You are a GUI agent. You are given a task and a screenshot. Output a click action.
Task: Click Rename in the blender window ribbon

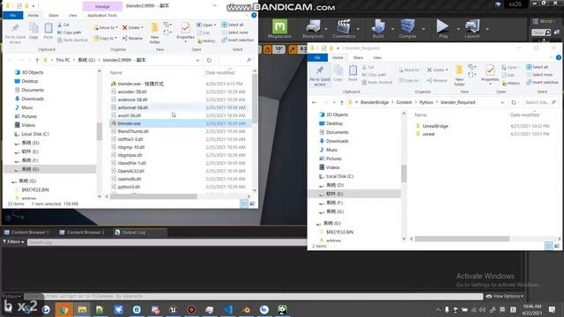[x=132, y=38]
